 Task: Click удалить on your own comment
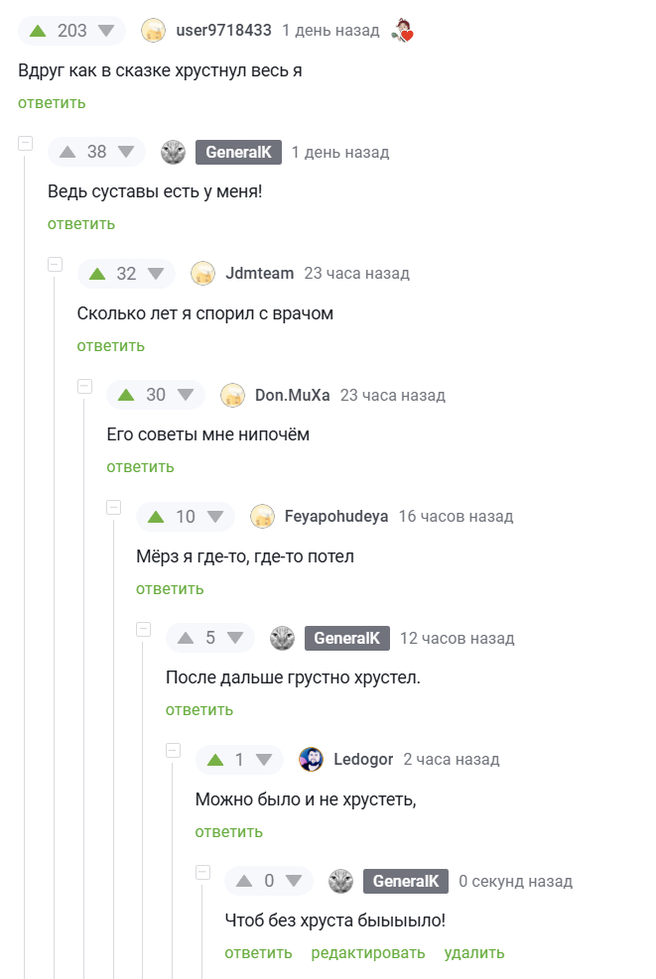(473, 952)
